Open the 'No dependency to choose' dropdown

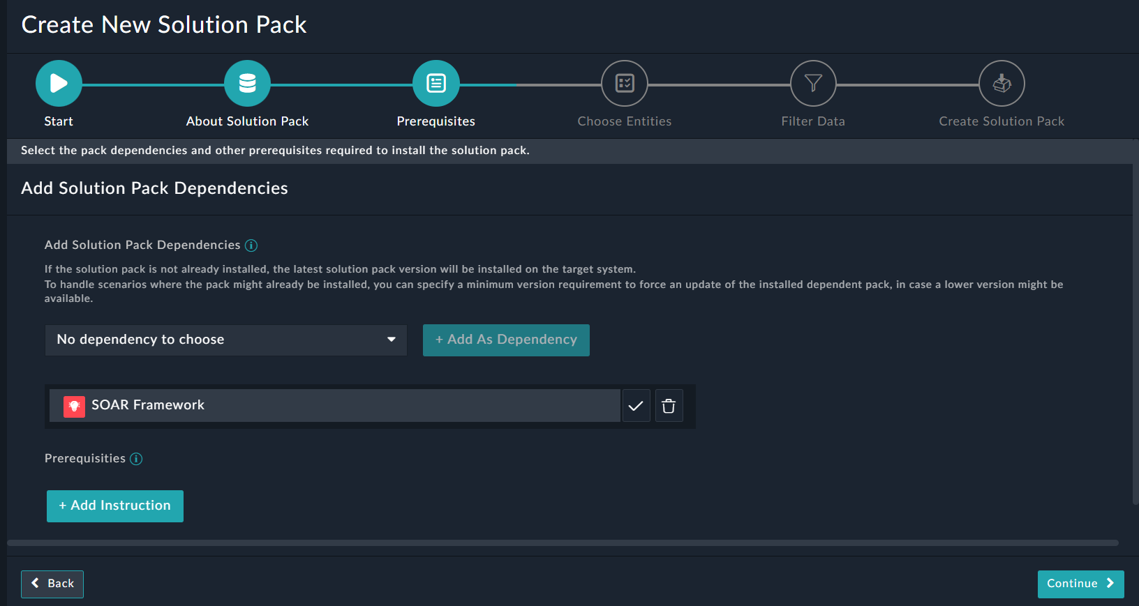(216, 340)
